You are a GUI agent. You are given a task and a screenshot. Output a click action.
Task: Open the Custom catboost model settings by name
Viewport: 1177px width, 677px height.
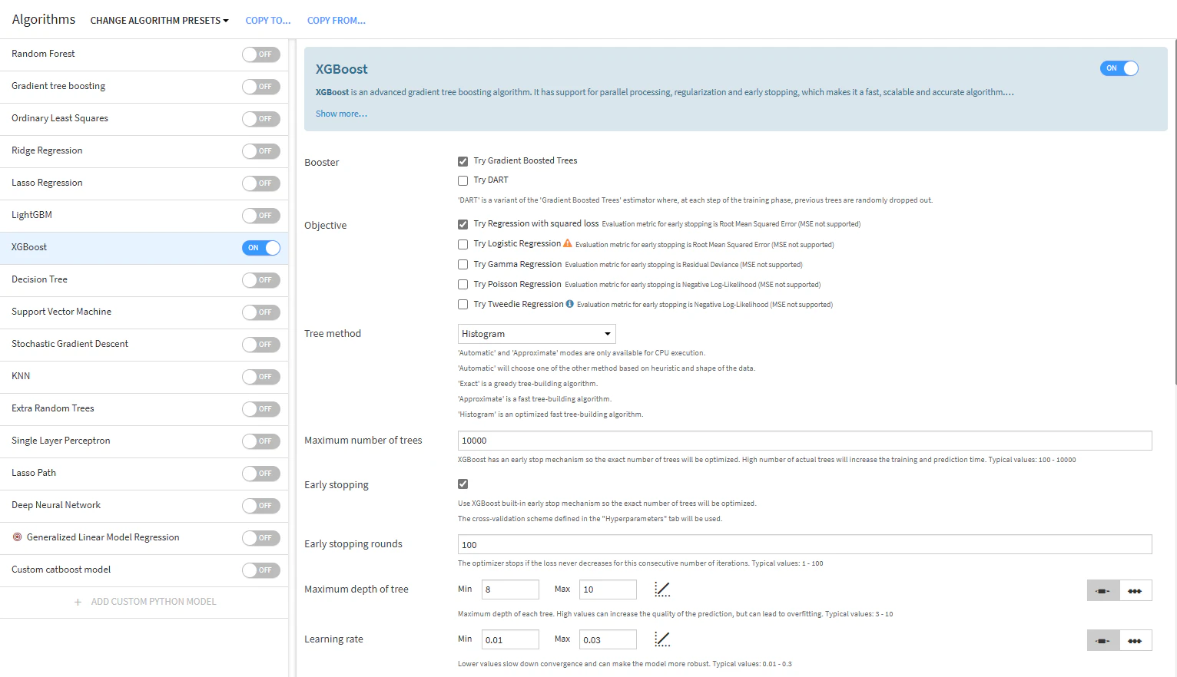[61, 570]
